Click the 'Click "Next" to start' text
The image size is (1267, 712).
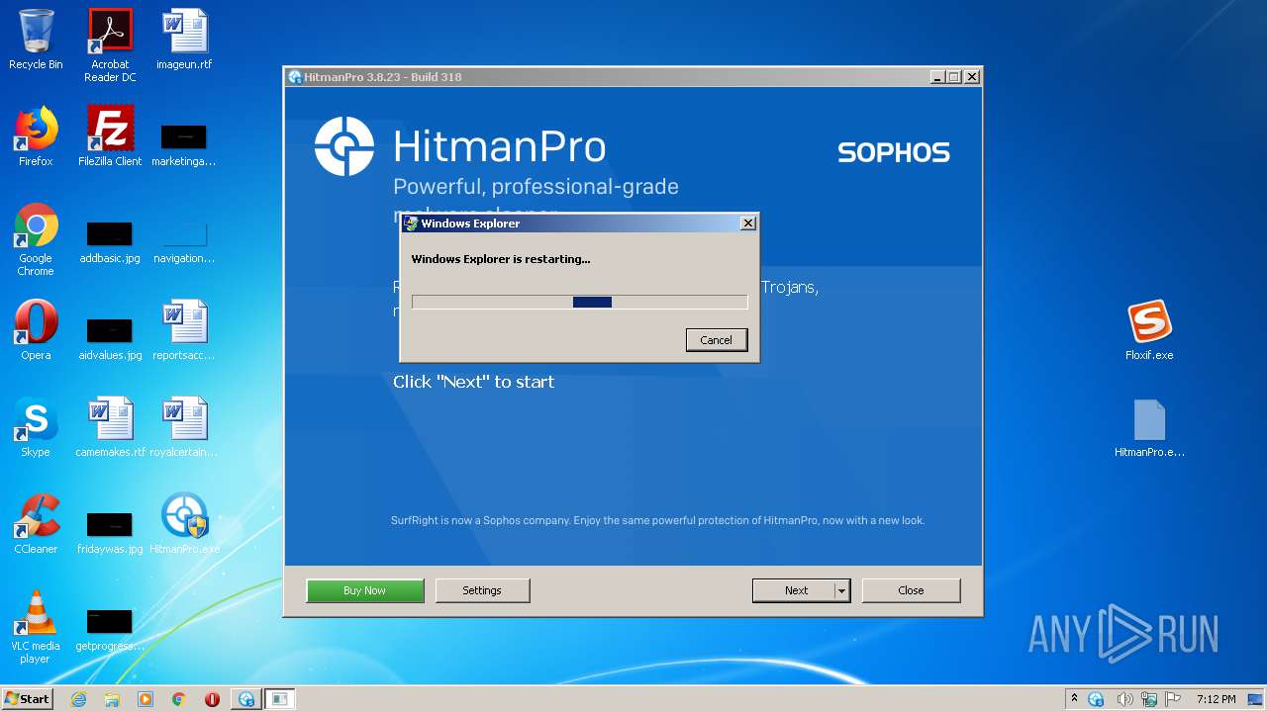coord(473,382)
